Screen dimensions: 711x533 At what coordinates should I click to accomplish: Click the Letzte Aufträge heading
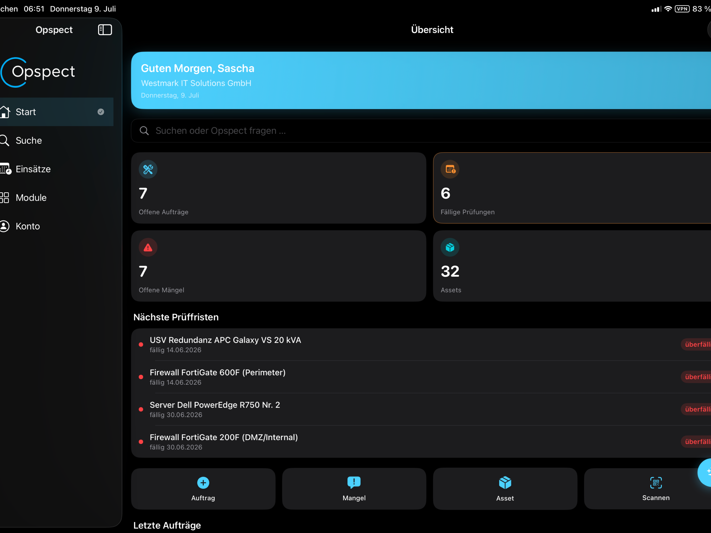(x=167, y=526)
